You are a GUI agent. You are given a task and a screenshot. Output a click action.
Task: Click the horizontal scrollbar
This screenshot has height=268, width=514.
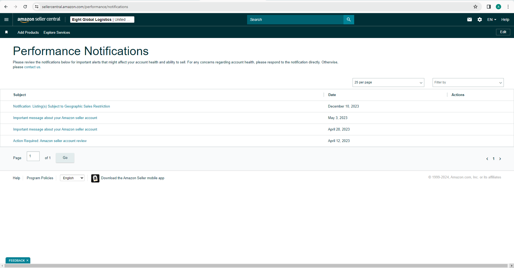point(256,266)
